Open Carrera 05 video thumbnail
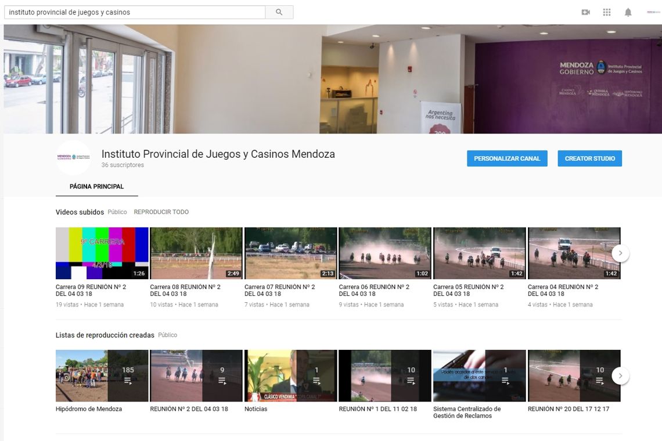 pyautogui.click(x=480, y=253)
